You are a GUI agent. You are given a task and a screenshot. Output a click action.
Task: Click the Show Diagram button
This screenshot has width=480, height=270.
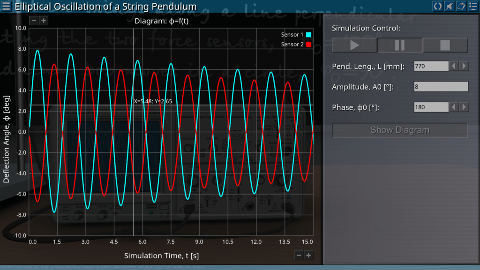click(x=400, y=130)
